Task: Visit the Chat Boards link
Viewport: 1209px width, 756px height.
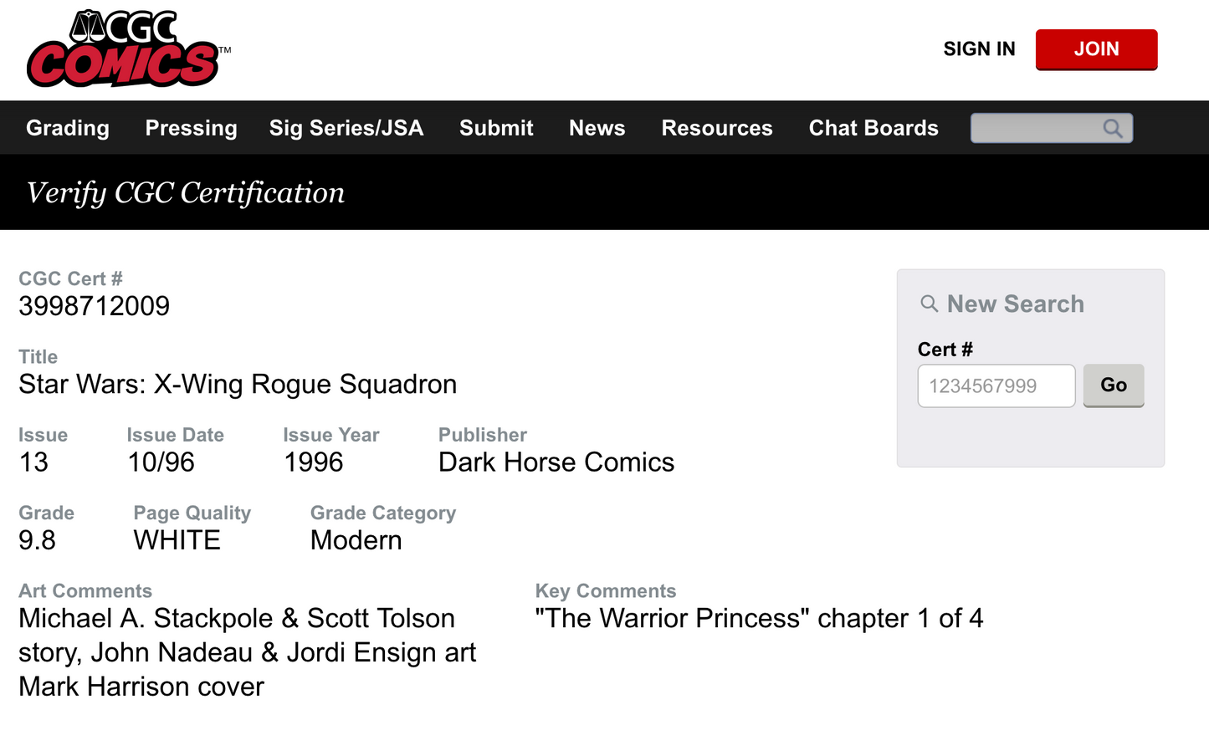Action: [873, 128]
